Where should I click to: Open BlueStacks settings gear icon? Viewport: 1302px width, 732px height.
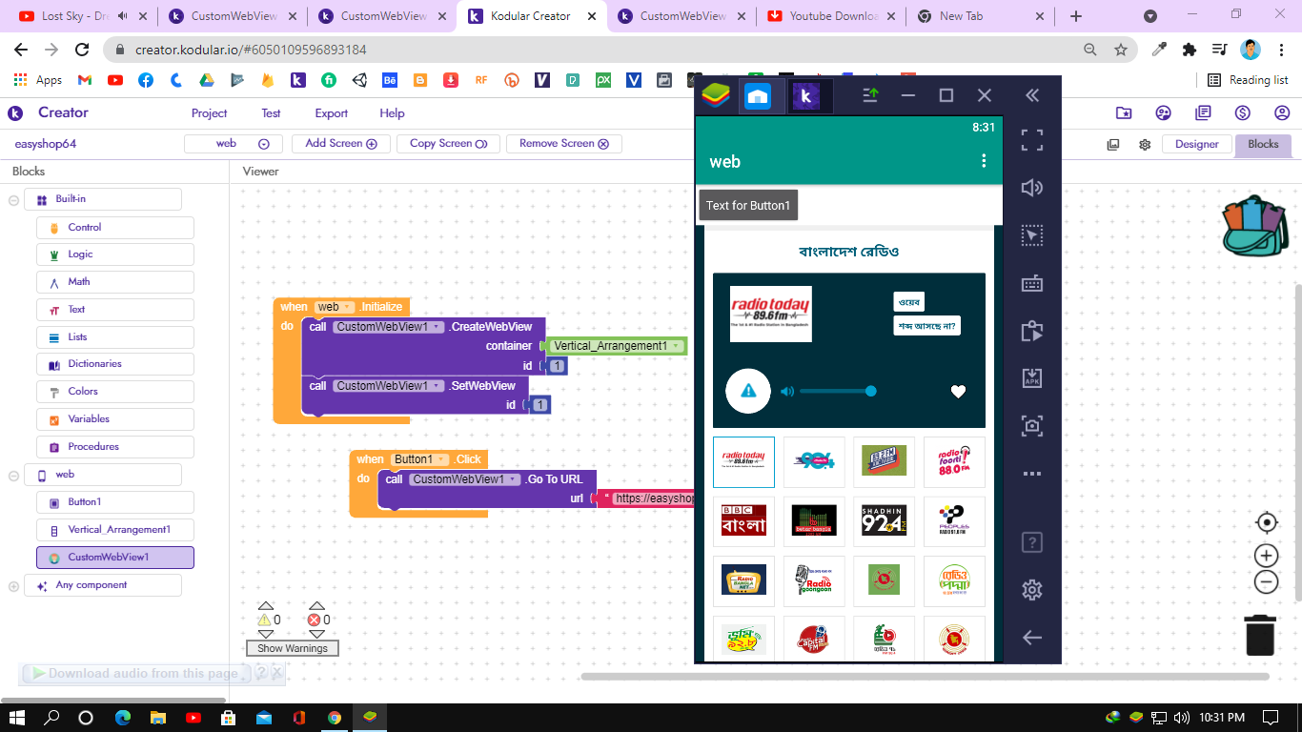1031,590
